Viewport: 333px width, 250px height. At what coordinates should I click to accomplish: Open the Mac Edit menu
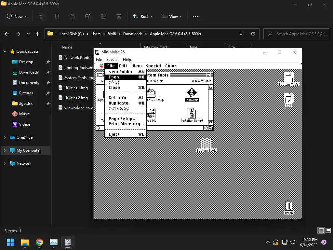[123, 66]
